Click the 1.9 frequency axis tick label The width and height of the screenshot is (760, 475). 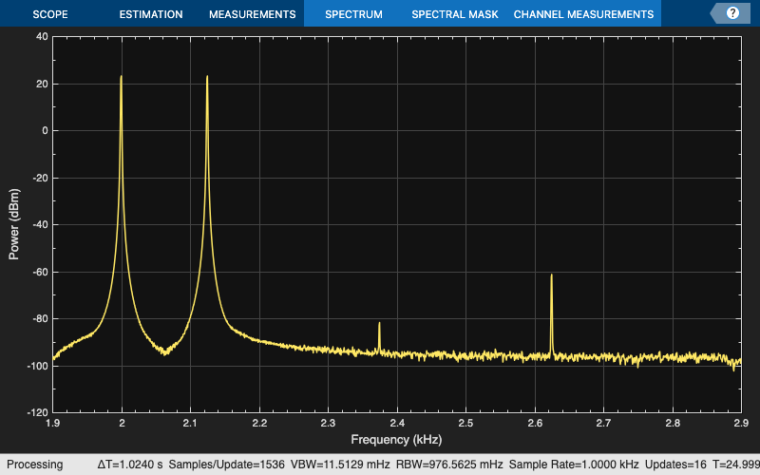(x=53, y=423)
